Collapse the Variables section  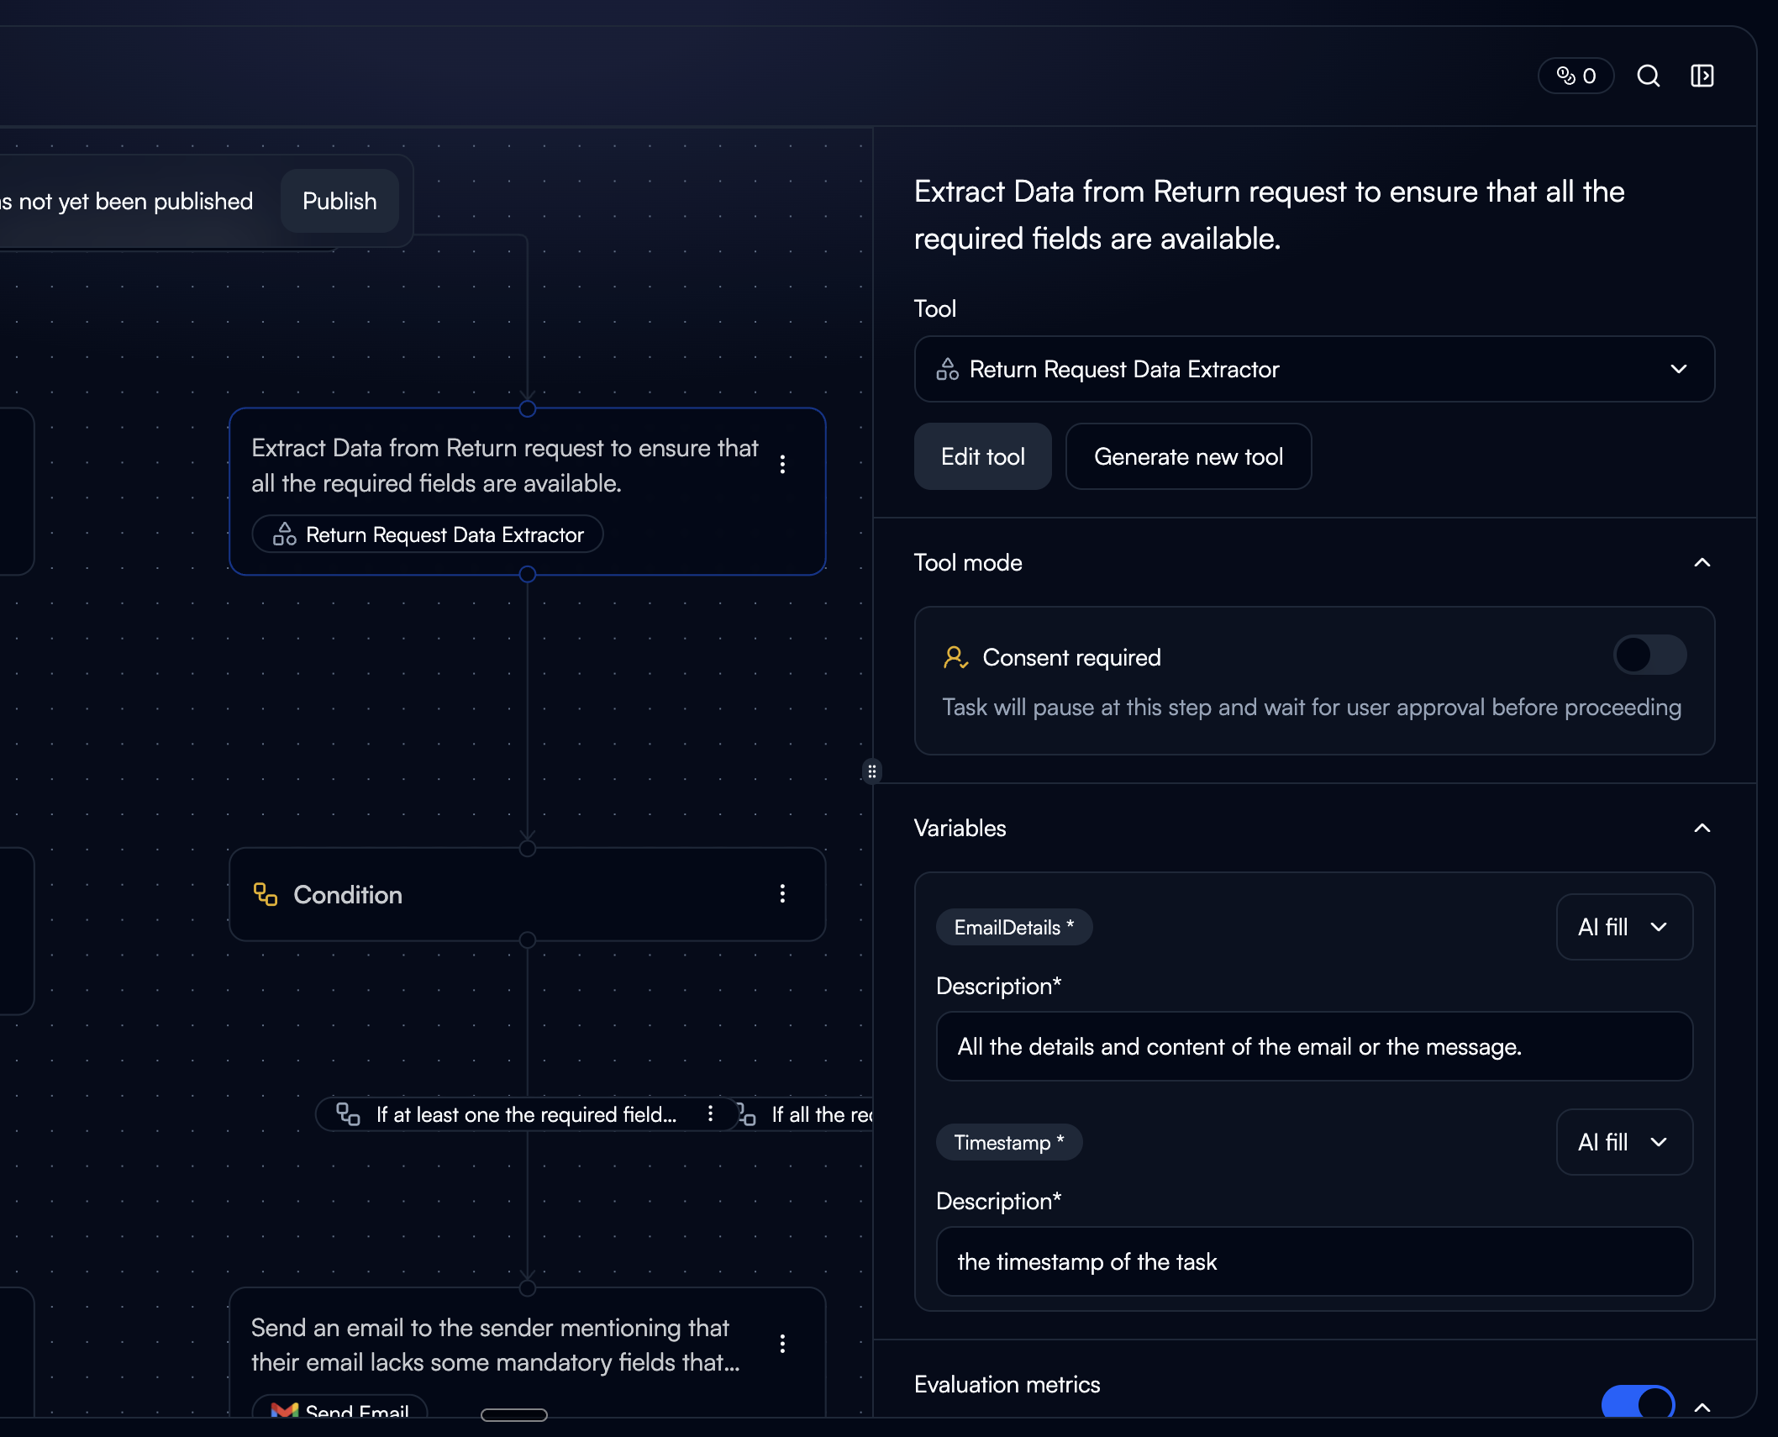click(x=1702, y=828)
